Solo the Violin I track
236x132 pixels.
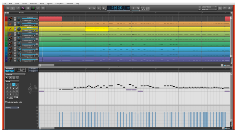pos(15,25)
